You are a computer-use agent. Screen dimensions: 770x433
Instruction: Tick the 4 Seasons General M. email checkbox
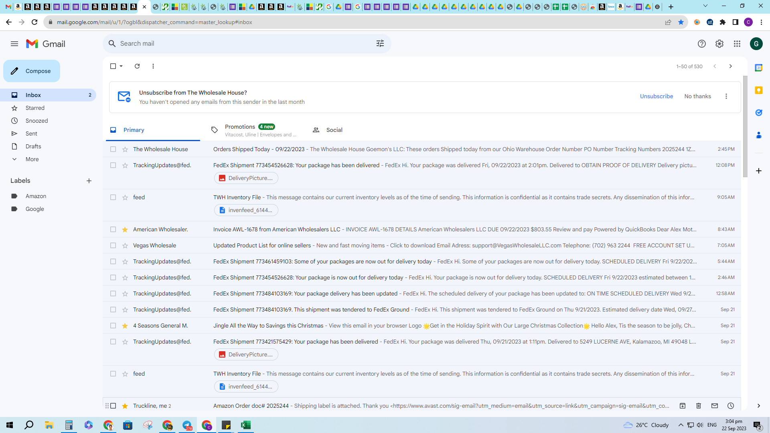113,326
